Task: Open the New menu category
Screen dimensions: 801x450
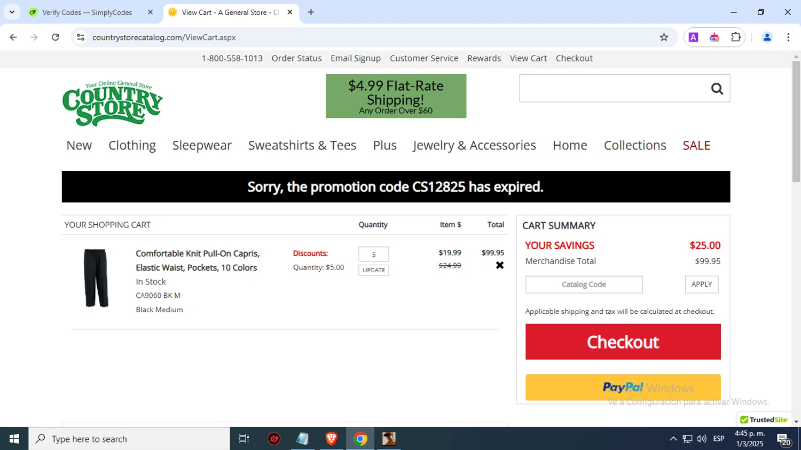Action: tap(79, 145)
